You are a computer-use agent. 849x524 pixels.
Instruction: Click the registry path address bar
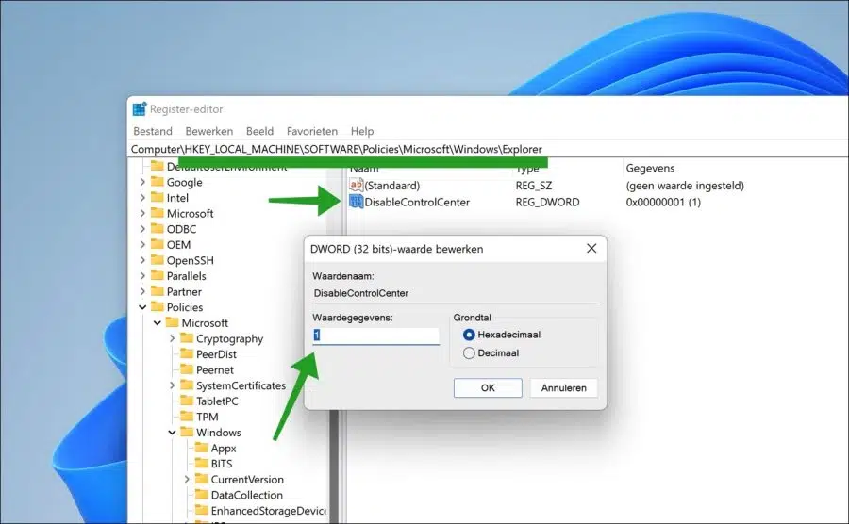pos(488,149)
